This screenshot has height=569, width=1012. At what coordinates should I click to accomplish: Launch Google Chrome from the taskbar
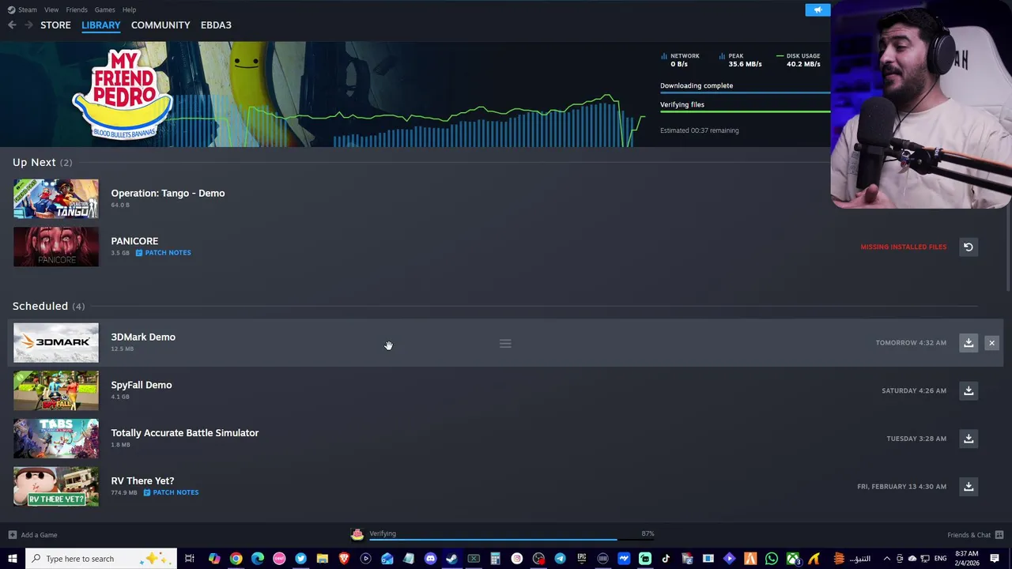(236, 559)
